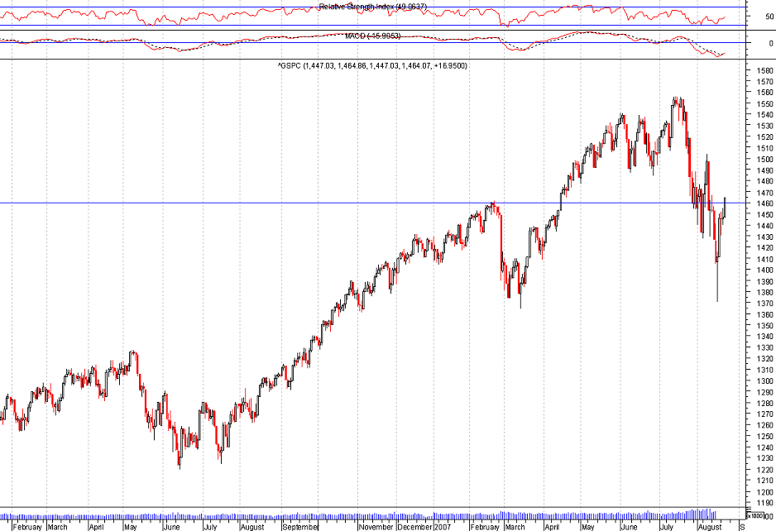Click the 1500 price axis label

[765, 159]
